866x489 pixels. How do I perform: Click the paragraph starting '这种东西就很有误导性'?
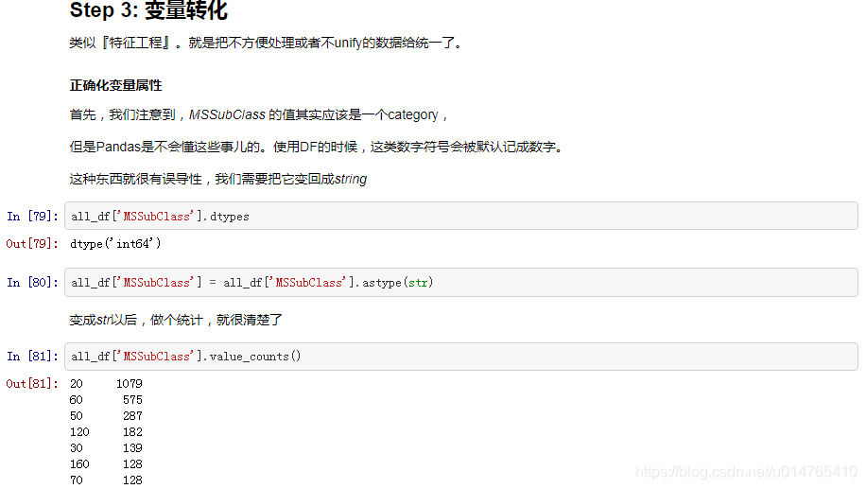[218, 179]
